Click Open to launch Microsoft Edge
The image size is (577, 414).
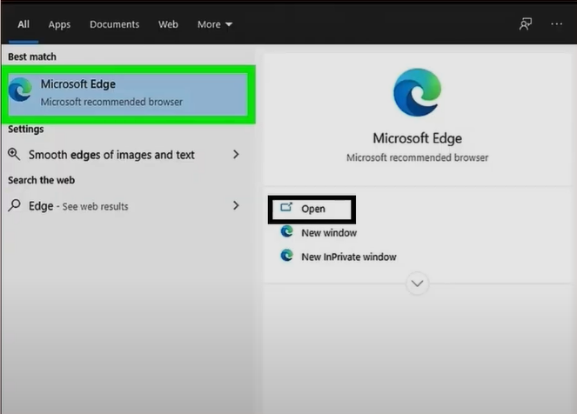(x=312, y=210)
